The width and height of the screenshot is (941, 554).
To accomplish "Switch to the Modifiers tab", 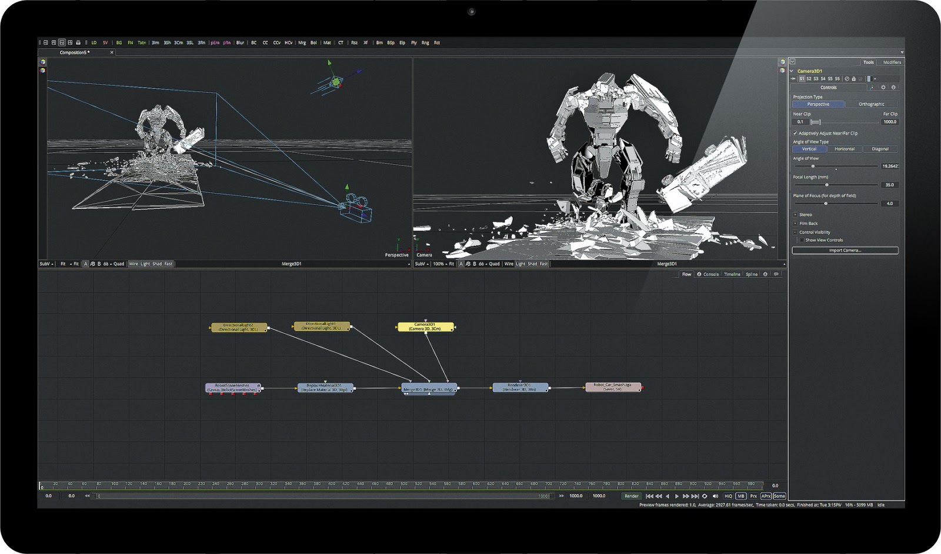I will [x=892, y=62].
